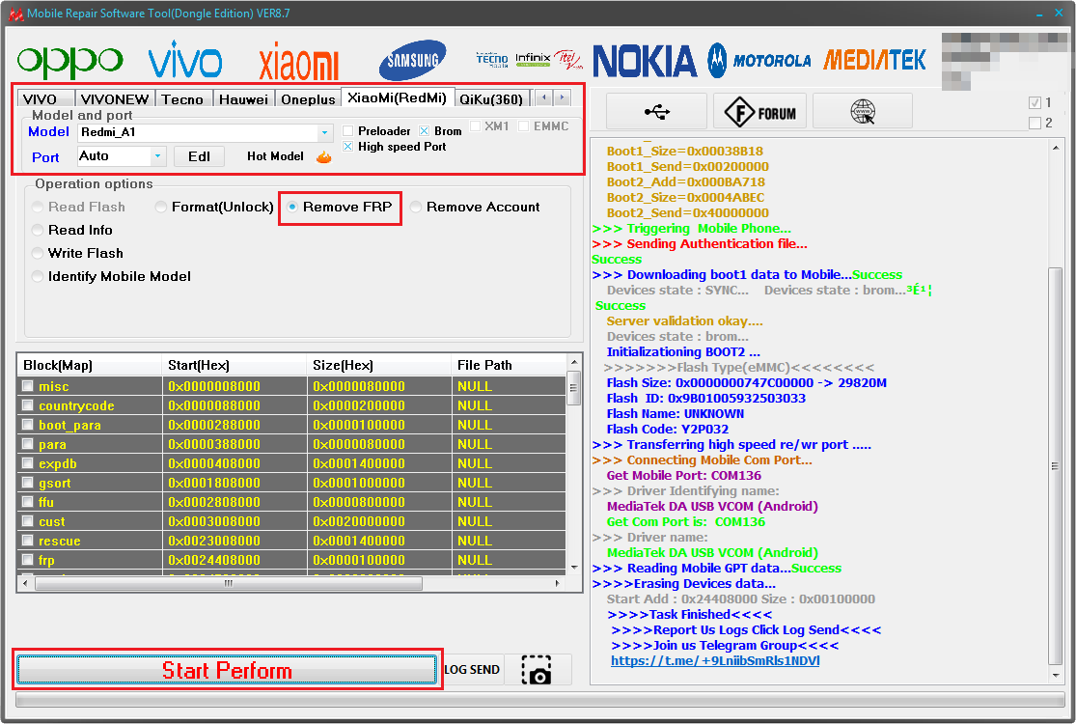Toggle the Brom checkbox

(424, 131)
